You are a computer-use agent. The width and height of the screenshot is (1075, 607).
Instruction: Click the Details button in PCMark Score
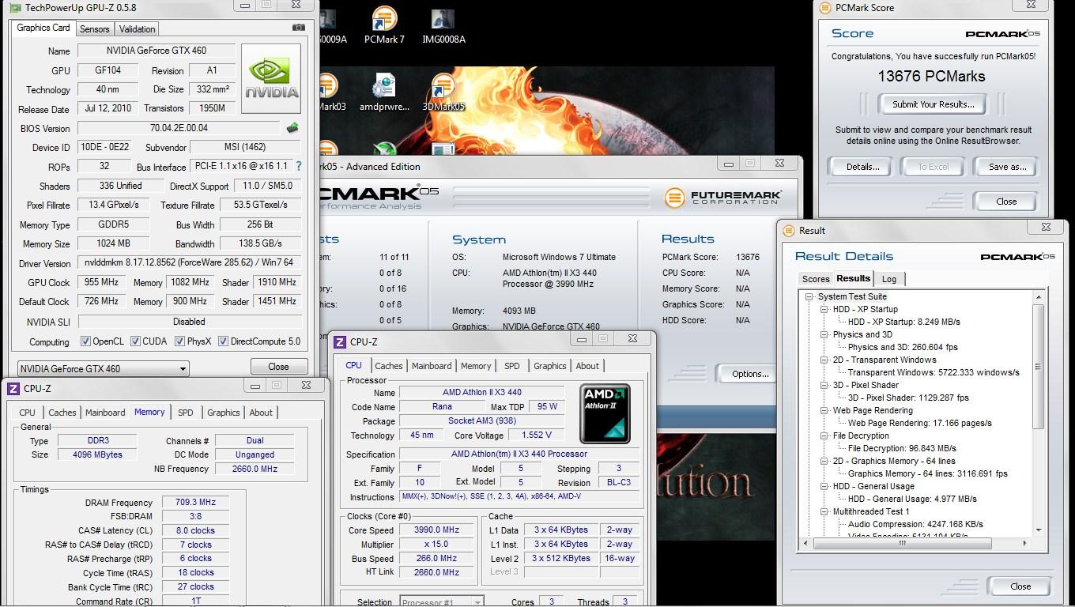[x=862, y=167]
